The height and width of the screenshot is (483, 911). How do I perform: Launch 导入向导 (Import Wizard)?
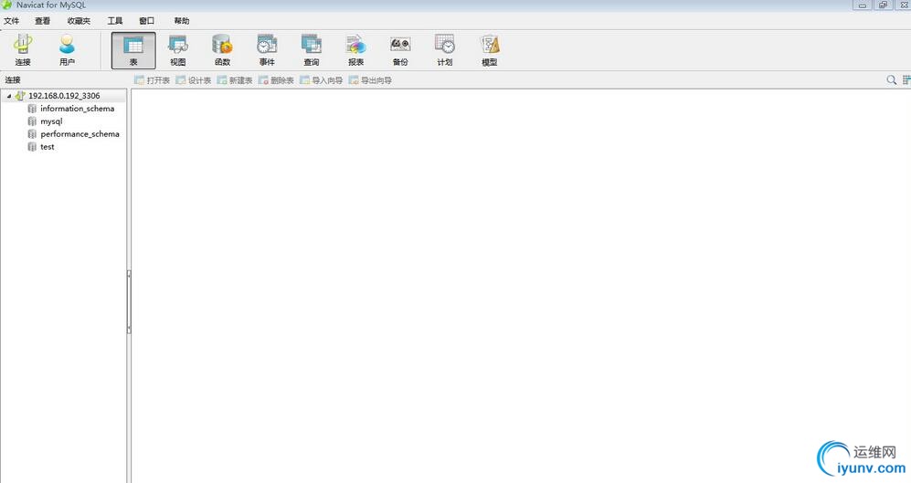pos(322,80)
